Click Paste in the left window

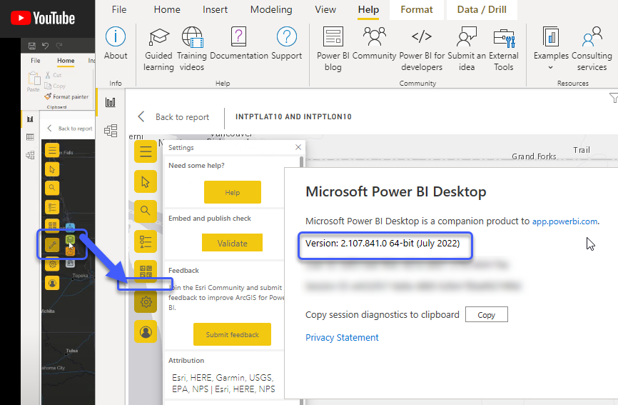pyautogui.click(x=34, y=81)
